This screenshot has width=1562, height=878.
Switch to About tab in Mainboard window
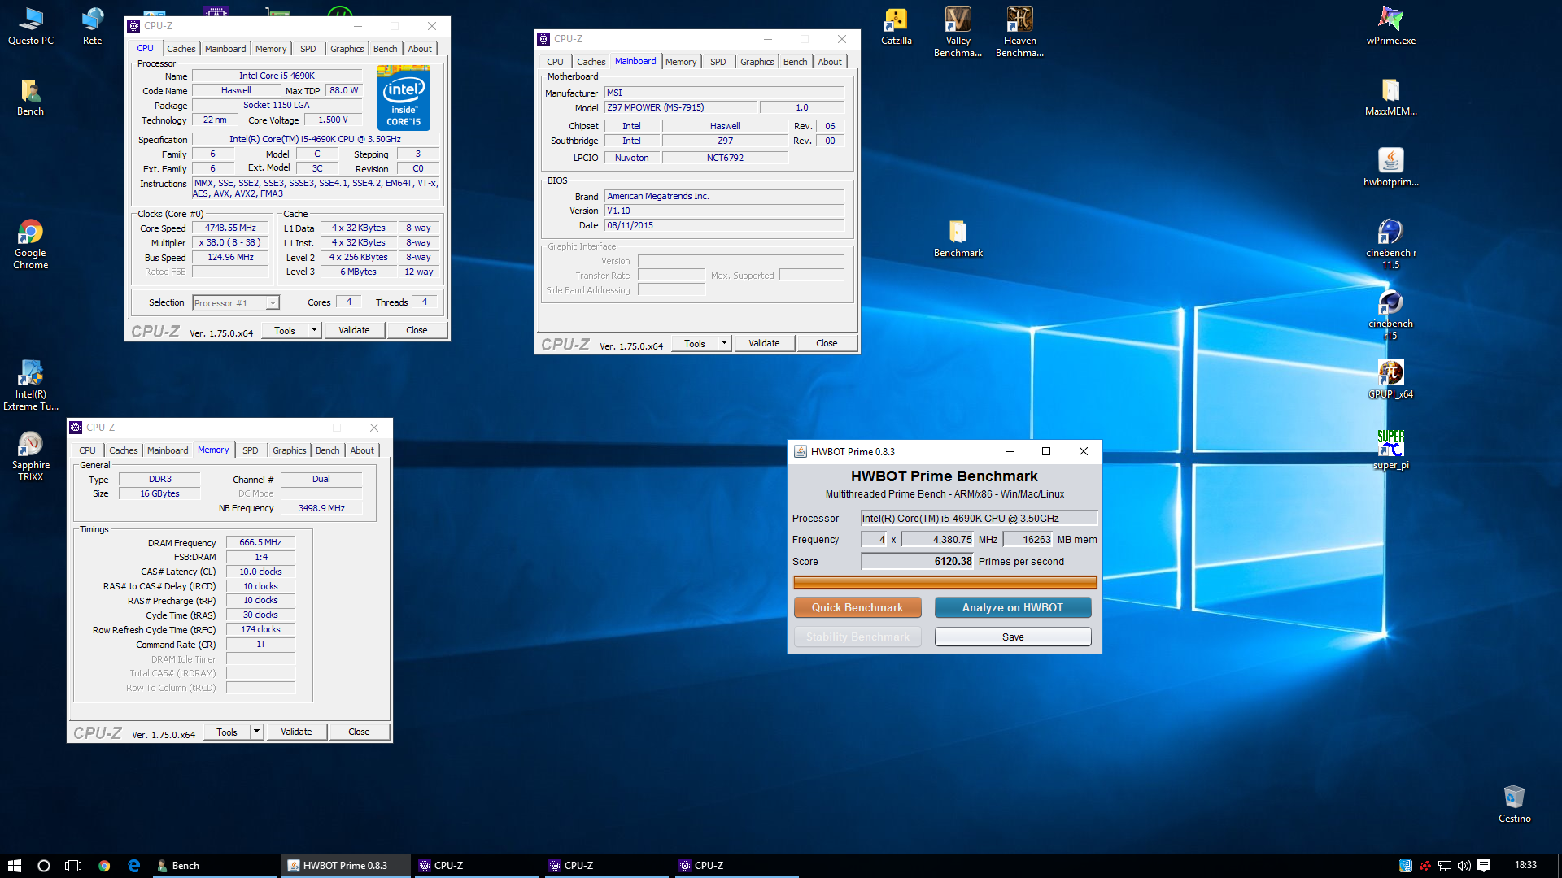[x=830, y=62]
